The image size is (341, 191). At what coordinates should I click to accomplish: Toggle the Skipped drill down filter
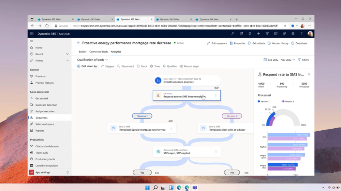tap(108, 66)
